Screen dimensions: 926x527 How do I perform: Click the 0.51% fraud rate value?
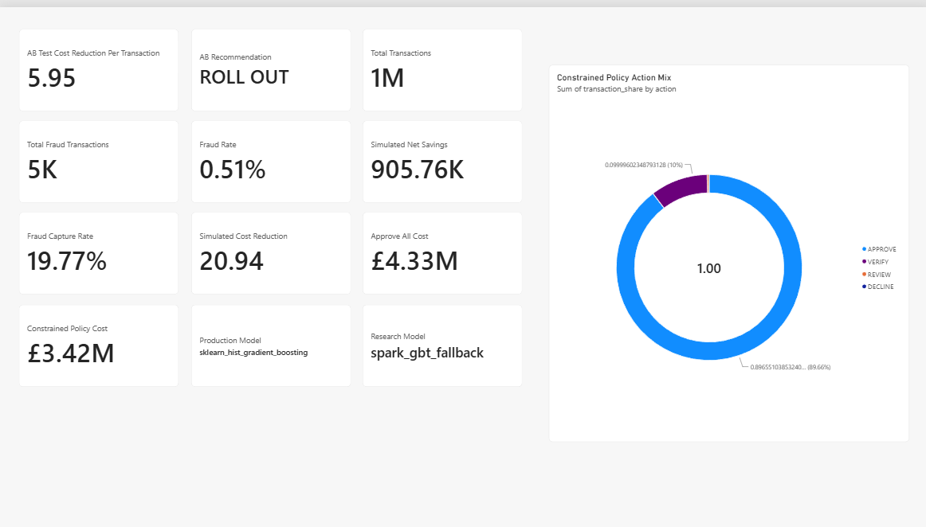pos(232,170)
